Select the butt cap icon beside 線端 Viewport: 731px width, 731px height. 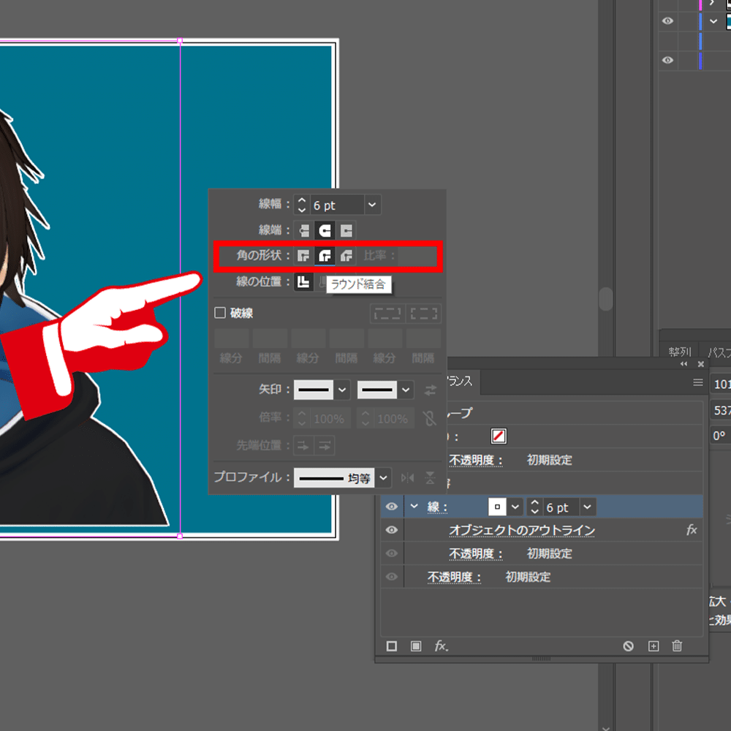click(304, 230)
